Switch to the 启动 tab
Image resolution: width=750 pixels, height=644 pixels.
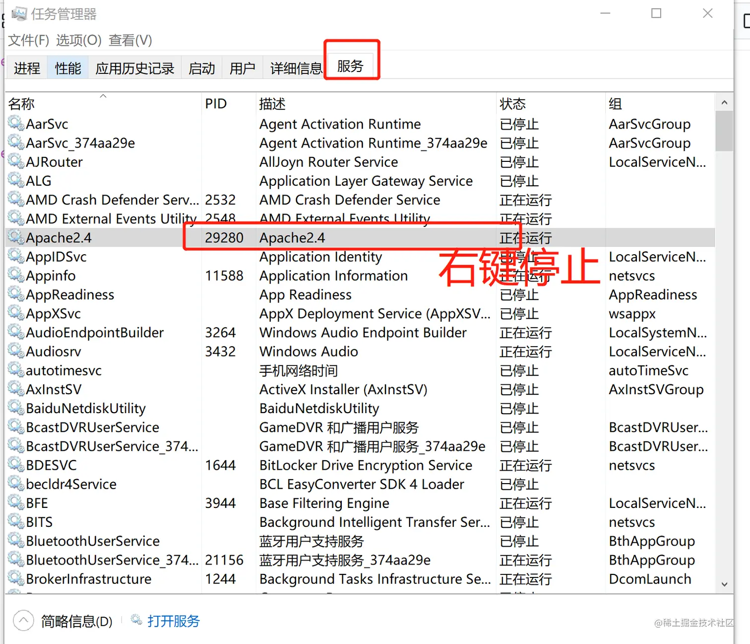[202, 68]
